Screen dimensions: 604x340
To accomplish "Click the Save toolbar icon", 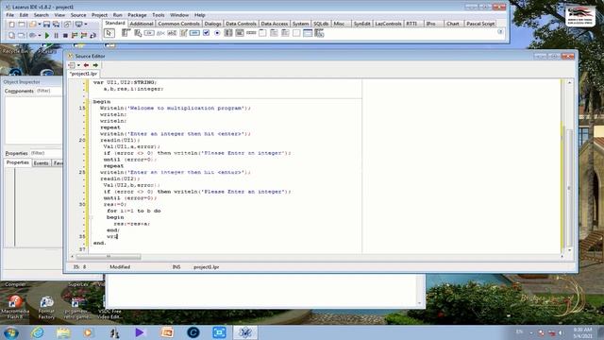I will point(46,25).
